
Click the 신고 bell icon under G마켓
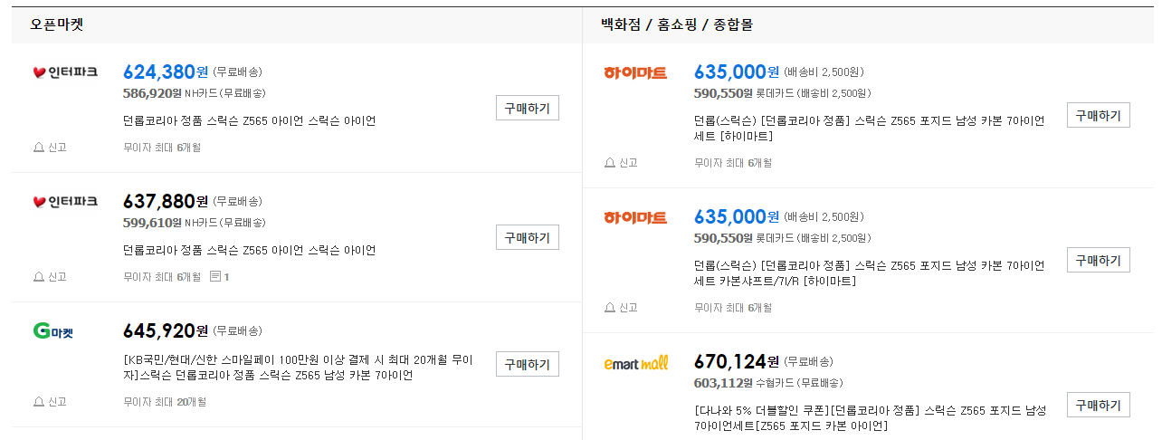pyautogui.click(x=39, y=402)
